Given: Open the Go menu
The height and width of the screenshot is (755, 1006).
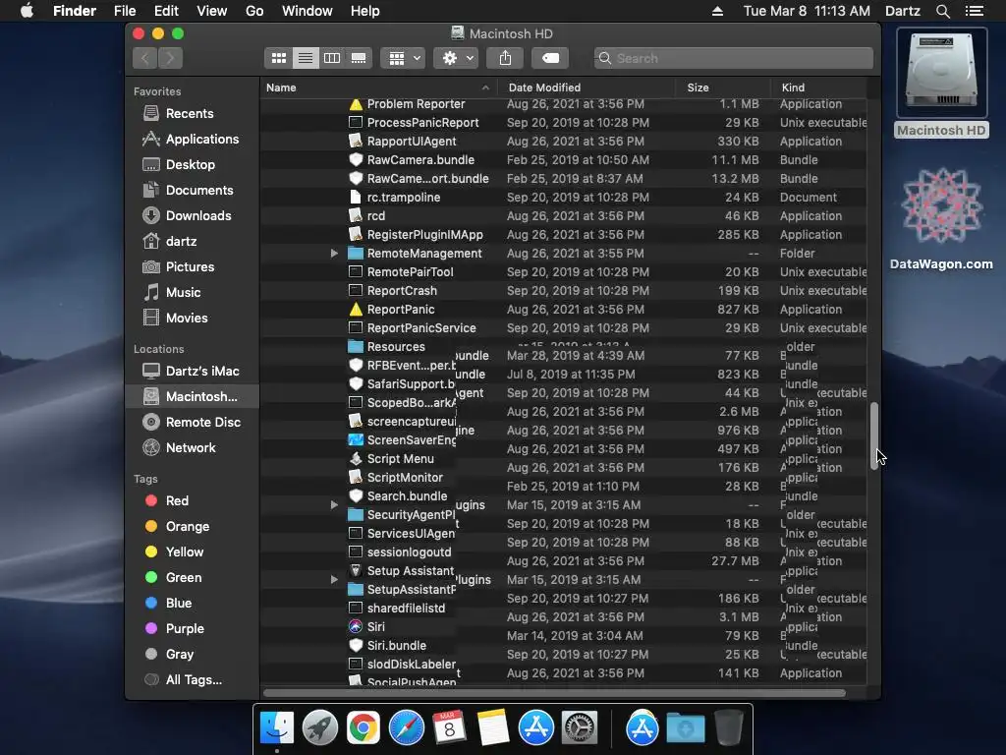Looking at the screenshot, I should point(254,11).
